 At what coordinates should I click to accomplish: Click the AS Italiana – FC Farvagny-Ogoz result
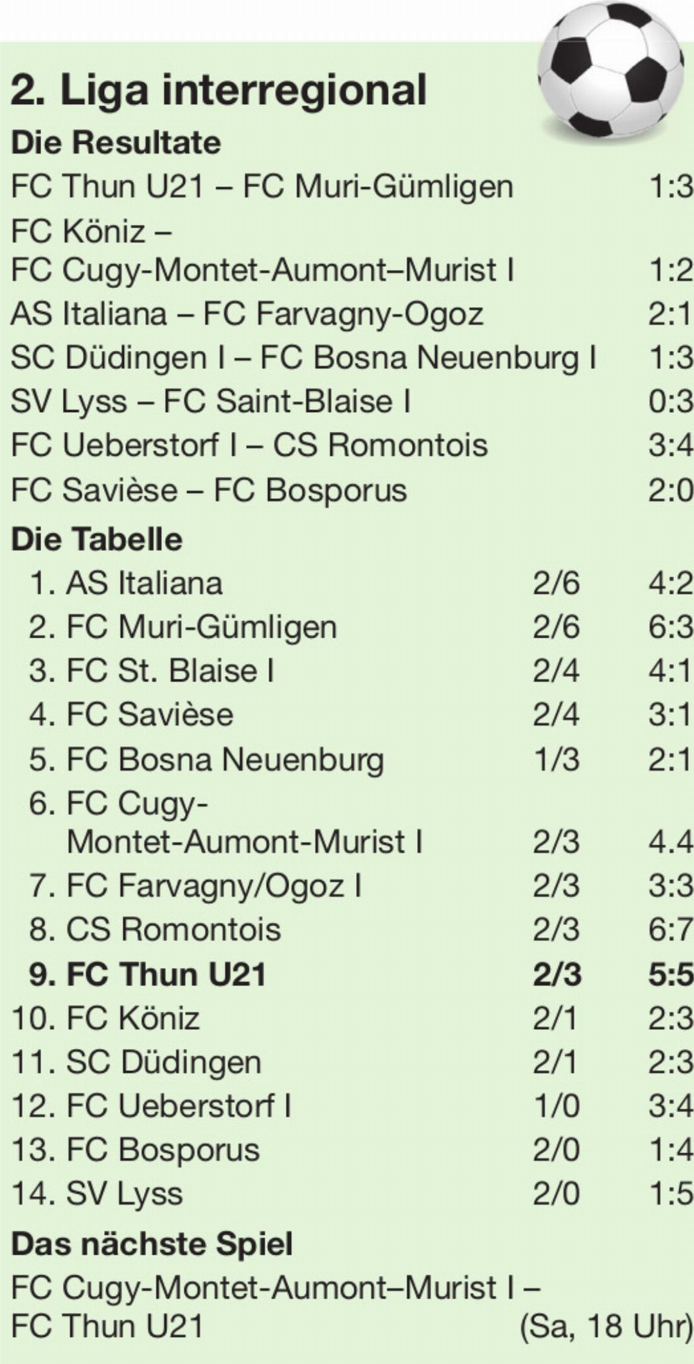(352, 314)
